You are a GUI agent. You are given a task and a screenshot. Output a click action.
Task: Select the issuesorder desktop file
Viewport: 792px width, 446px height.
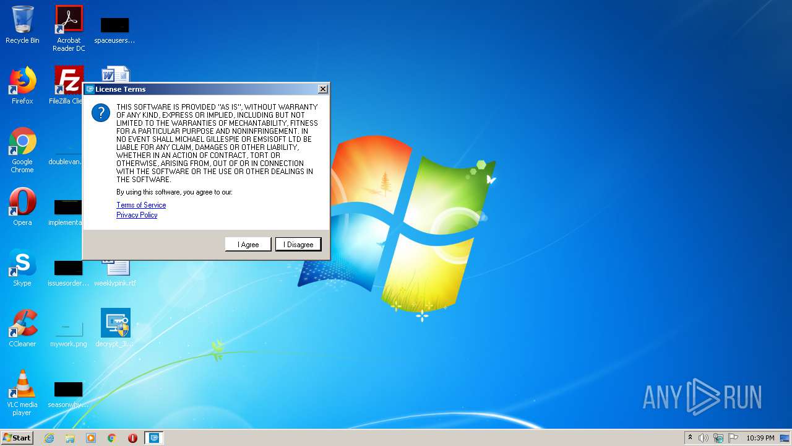click(x=68, y=273)
